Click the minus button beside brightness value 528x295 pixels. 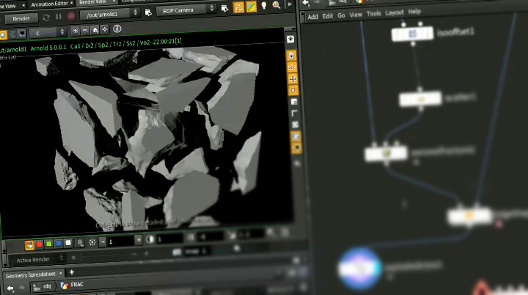[103, 242]
